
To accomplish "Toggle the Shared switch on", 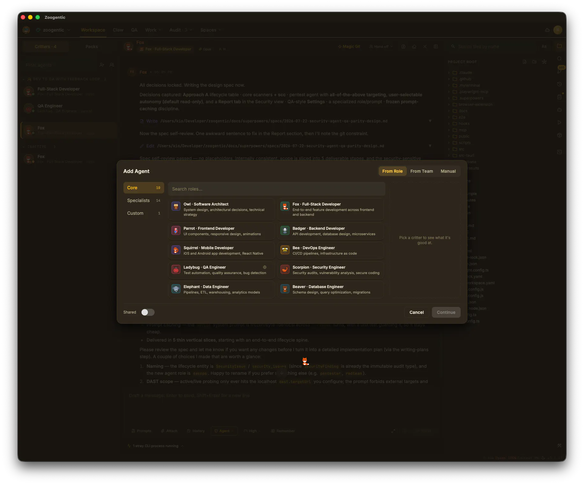I will tap(148, 312).
